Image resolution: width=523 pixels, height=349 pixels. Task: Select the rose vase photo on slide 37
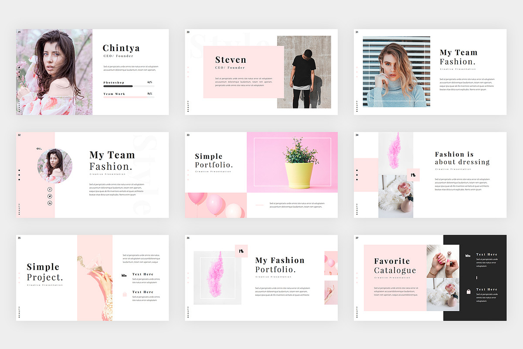pyautogui.click(x=443, y=294)
